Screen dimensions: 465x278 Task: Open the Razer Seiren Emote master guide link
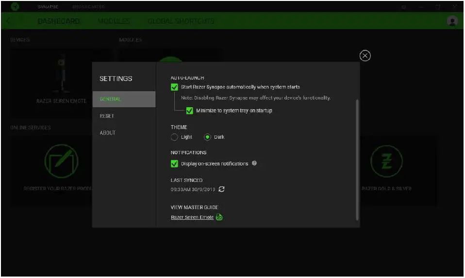192,217
